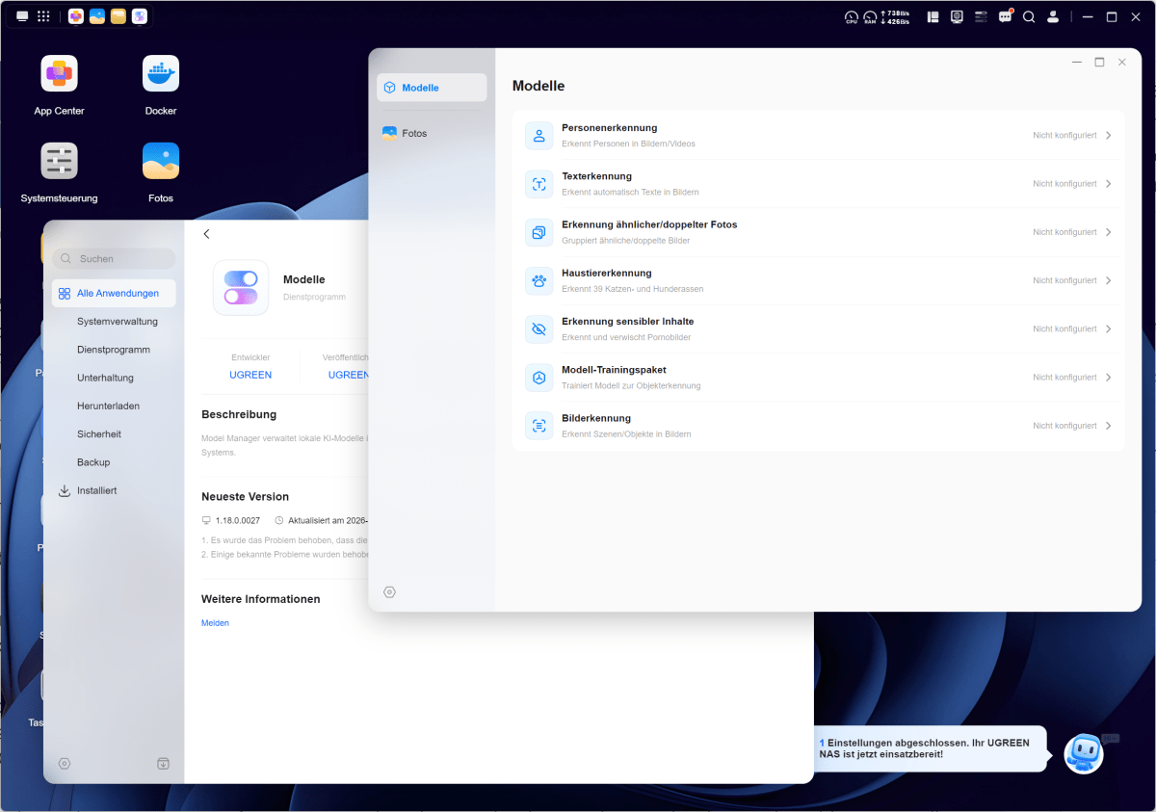
Task: Expand the Texterkennung row chevron
Action: tap(1109, 184)
